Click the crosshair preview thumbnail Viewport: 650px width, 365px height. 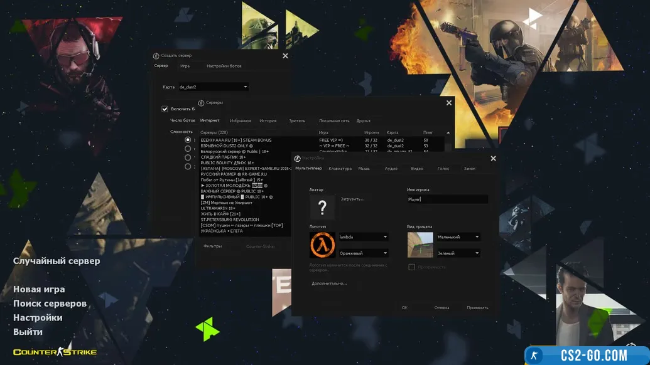tap(420, 245)
